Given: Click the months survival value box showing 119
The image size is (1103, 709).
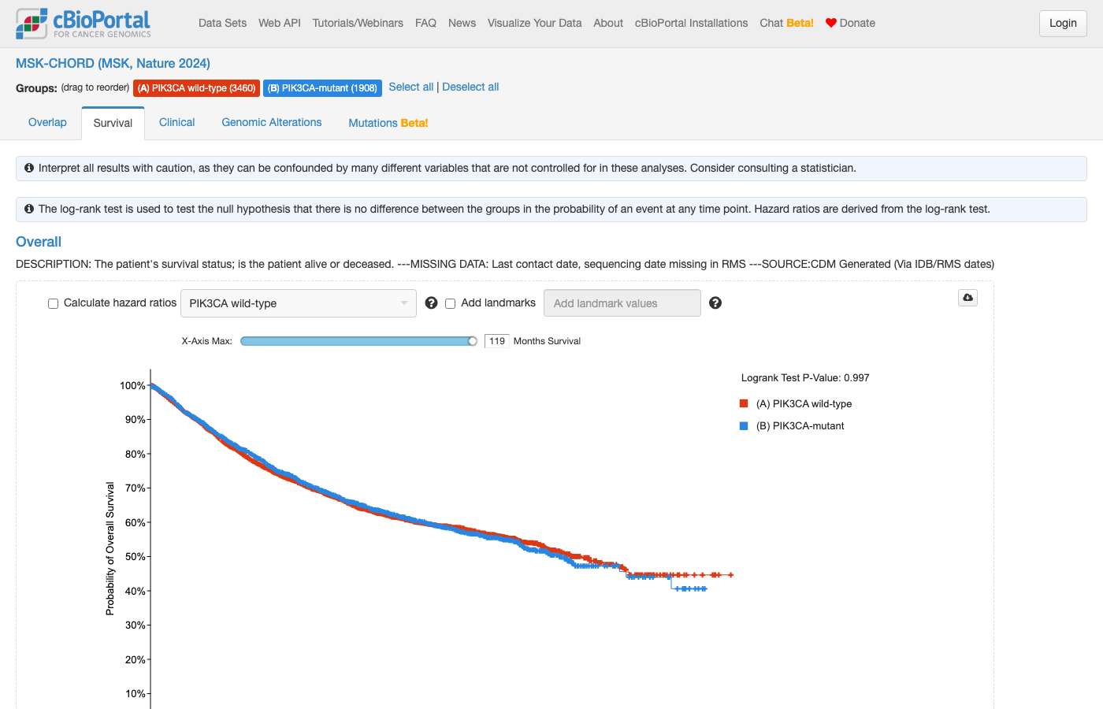Looking at the screenshot, I should 497,341.
